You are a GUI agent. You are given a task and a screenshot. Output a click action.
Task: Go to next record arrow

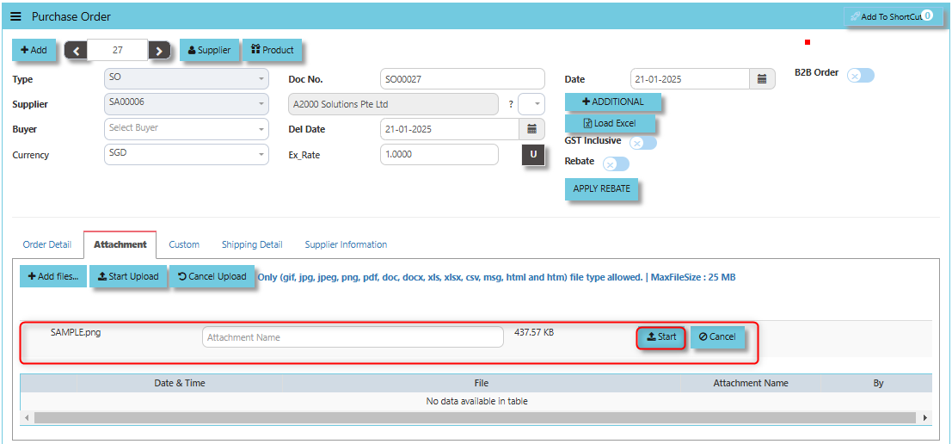click(x=159, y=51)
